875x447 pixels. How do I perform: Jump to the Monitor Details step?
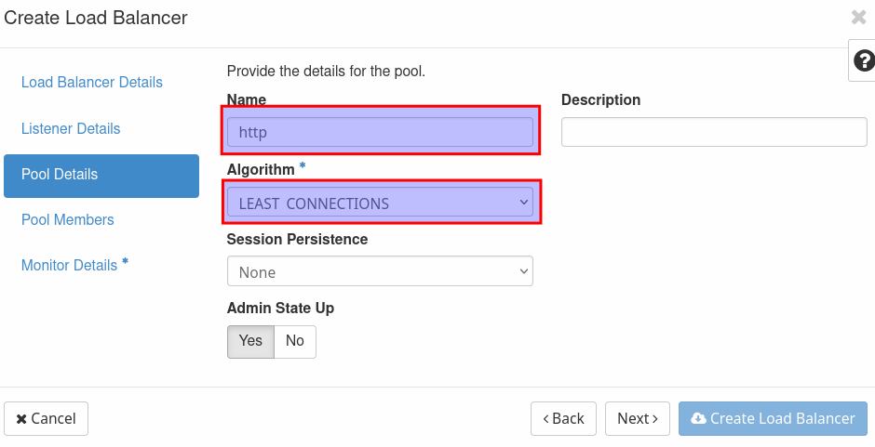(70, 266)
